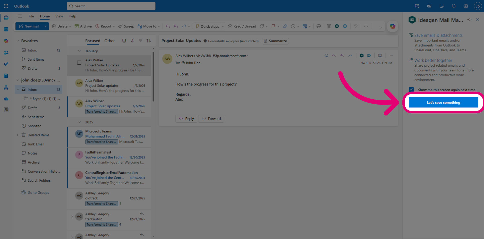Image resolution: width=484 pixels, height=239 pixels.
Task: Switch to the Focused inbox tab
Action: point(93,41)
